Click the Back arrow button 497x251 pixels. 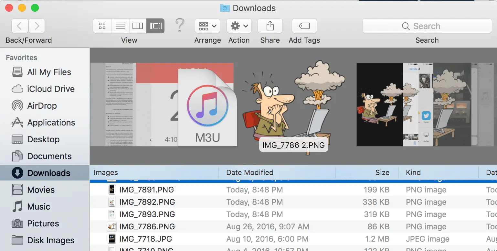[x=20, y=26]
